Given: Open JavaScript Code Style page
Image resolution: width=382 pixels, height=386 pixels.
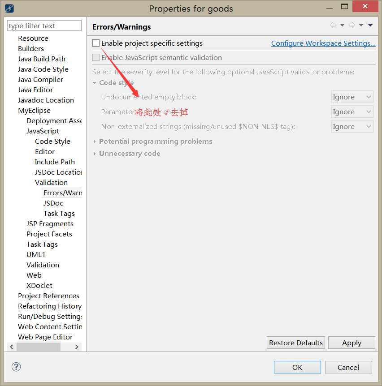Looking at the screenshot, I should click(52, 142).
